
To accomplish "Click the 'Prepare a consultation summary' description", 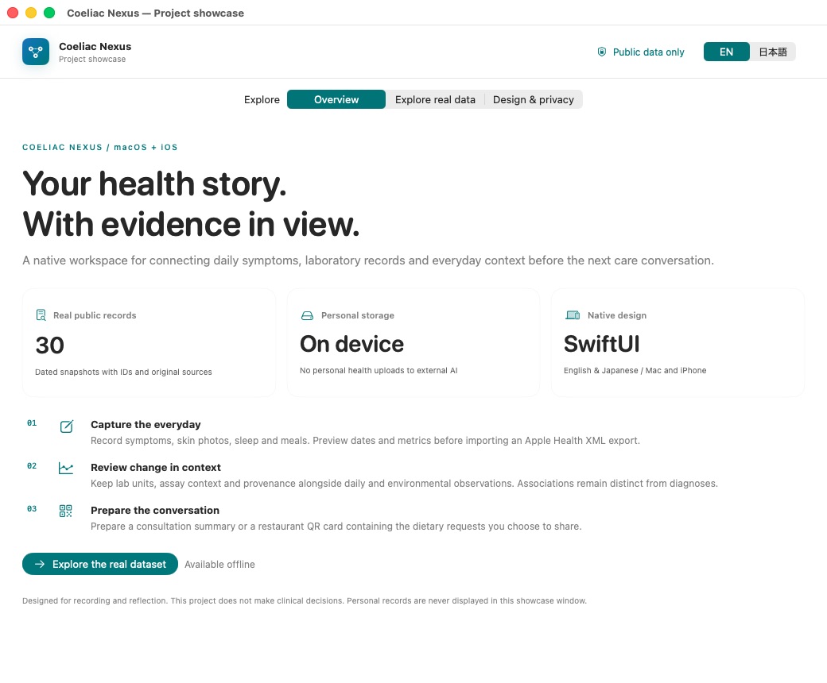I will (x=336, y=527).
